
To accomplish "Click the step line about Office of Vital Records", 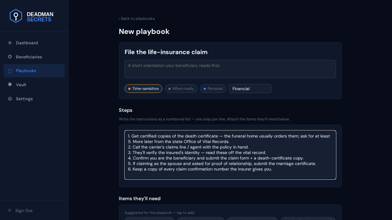I will click(179, 141).
